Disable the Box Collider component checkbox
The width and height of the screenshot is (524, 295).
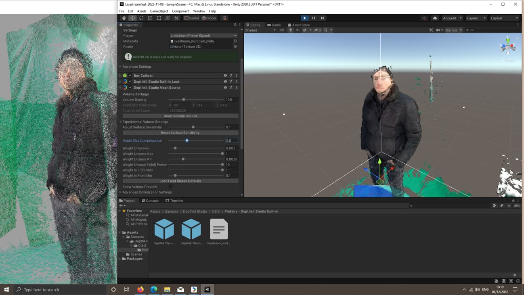[x=130, y=75]
